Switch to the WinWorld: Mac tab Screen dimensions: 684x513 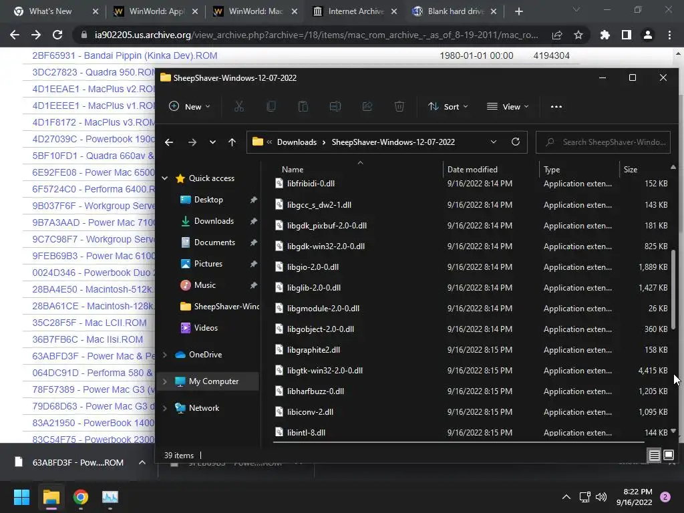(x=256, y=11)
